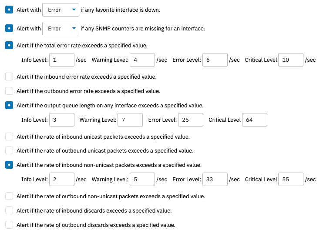Edit total error rate Info Level field
Screen dimensions: 323x233
coord(62,60)
